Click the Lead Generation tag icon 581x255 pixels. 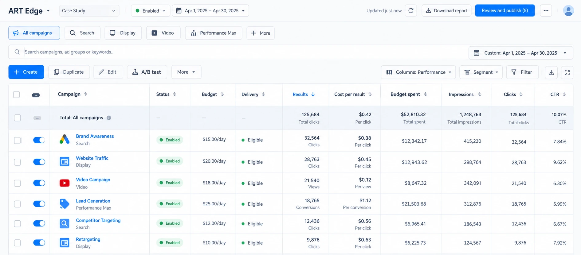click(65, 204)
